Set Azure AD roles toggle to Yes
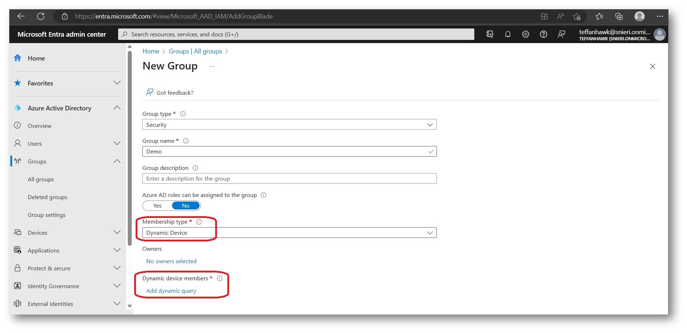Viewport: 687px width, 333px height. click(157, 206)
